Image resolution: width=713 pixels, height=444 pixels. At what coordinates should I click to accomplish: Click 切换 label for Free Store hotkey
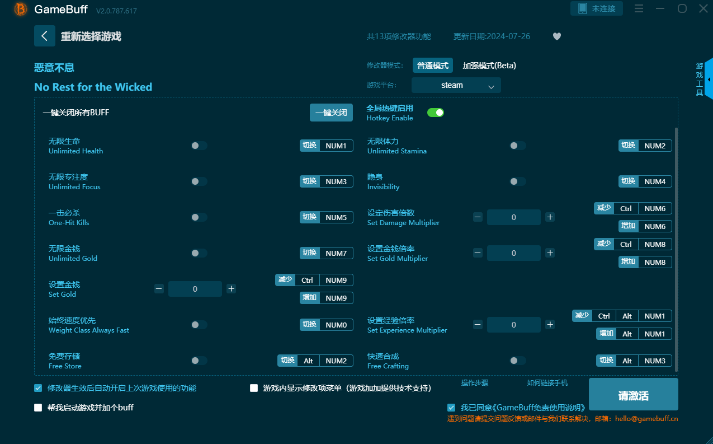coord(287,361)
